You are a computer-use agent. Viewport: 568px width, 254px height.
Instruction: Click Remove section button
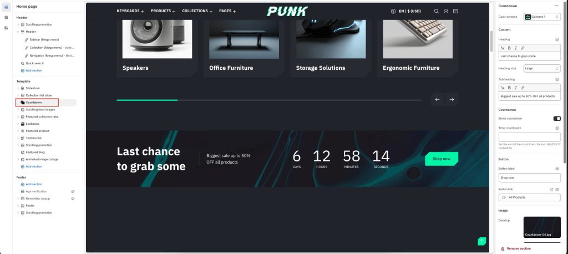pyautogui.click(x=516, y=248)
